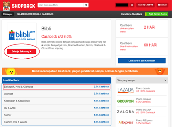The width and height of the screenshot is (172, 127).
Task: Select the Elektronik, Hobi & Olahraga row
Action: [56, 87]
